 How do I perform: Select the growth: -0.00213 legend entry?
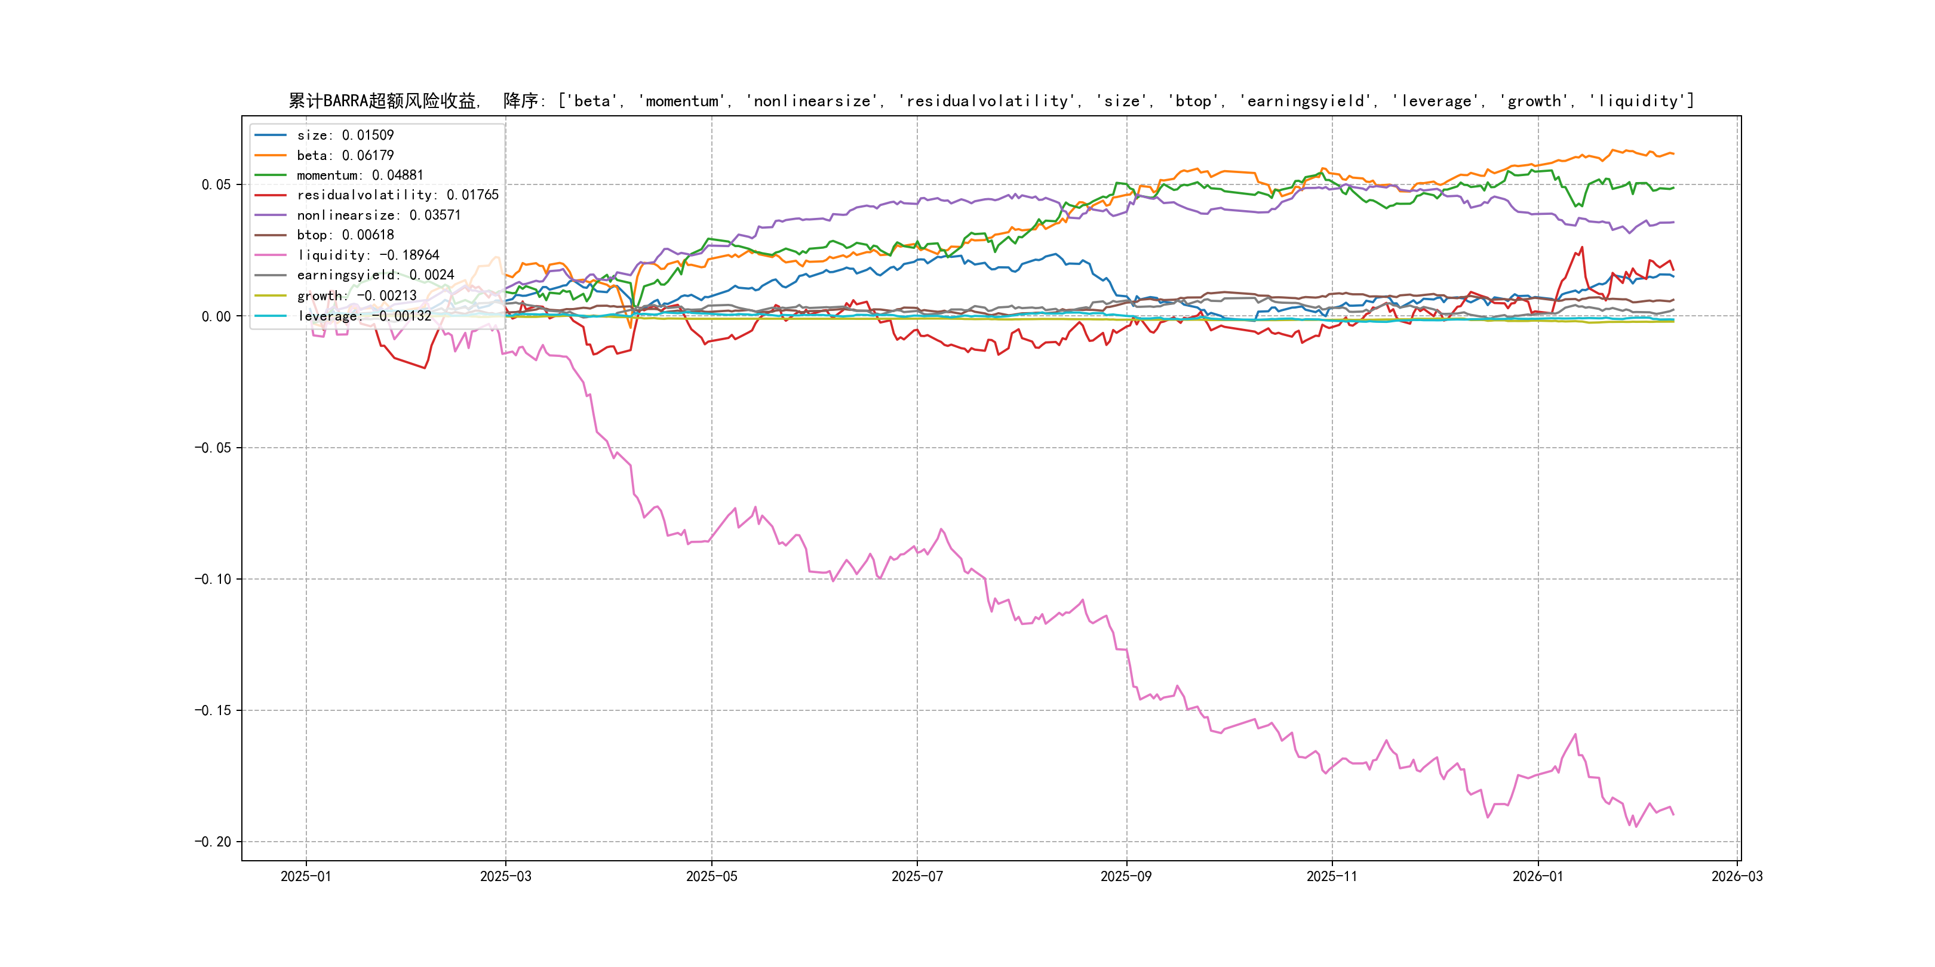click(356, 296)
